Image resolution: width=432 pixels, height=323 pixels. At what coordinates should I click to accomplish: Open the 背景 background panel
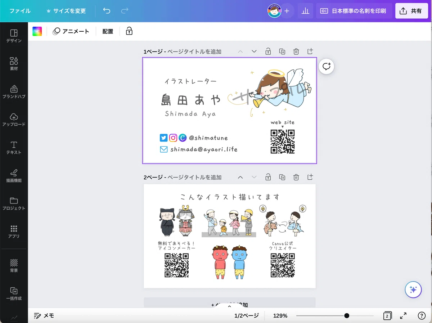point(14,266)
